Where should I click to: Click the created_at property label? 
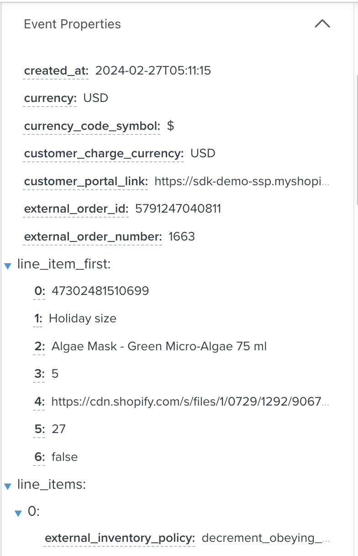coord(57,71)
